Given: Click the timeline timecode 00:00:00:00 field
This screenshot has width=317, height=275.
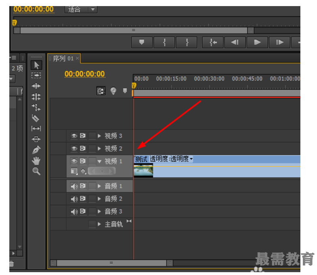Looking at the screenshot, I should click(85, 74).
